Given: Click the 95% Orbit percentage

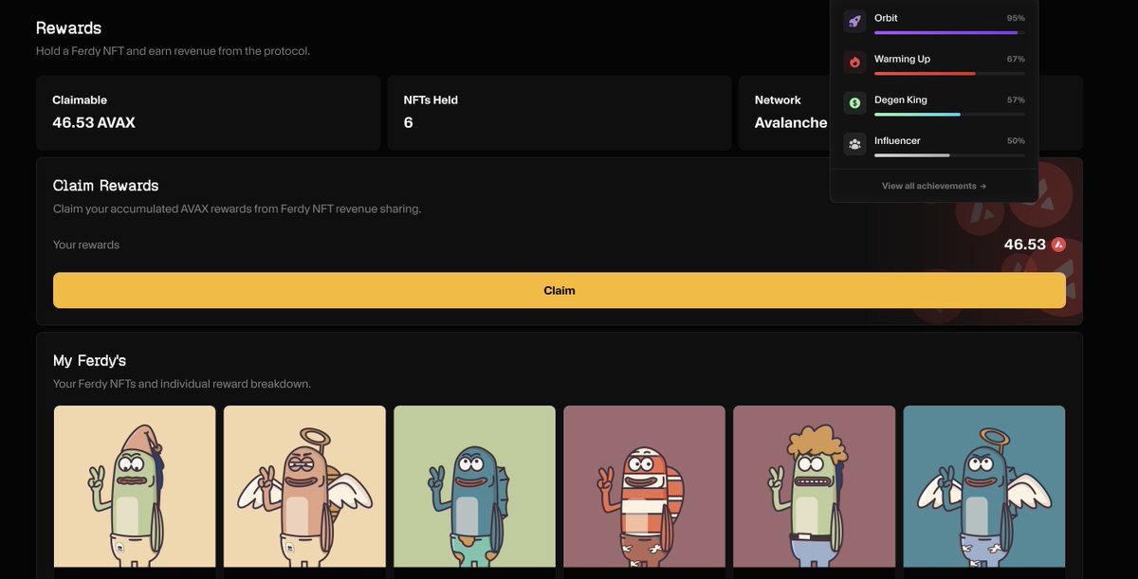Looking at the screenshot, I should (x=1016, y=18).
